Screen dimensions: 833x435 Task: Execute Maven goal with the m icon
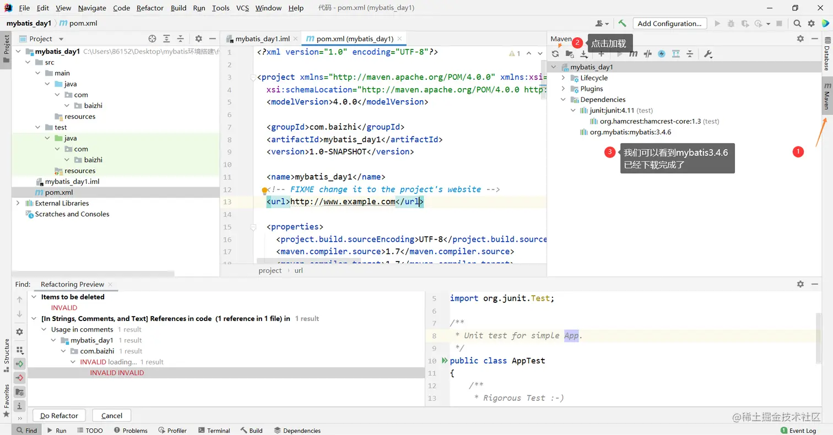point(634,54)
